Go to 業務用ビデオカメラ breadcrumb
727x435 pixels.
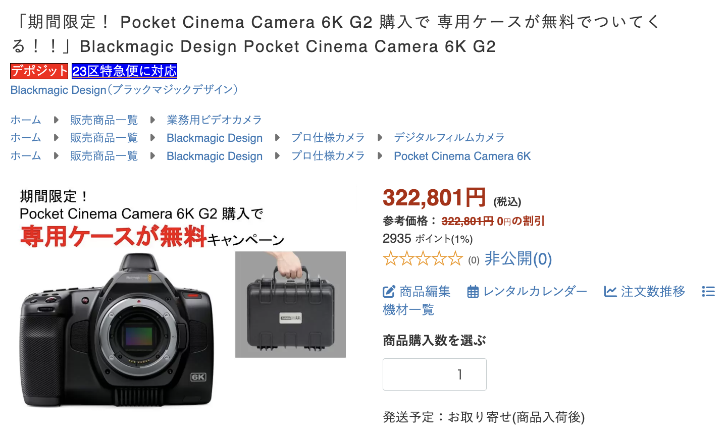pyautogui.click(x=215, y=120)
